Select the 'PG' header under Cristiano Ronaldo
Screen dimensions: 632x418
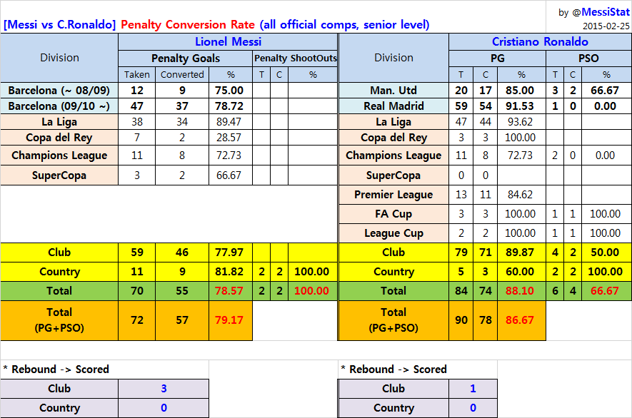click(x=497, y=58)
